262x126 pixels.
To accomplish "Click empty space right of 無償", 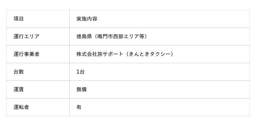I will (168, 89).
